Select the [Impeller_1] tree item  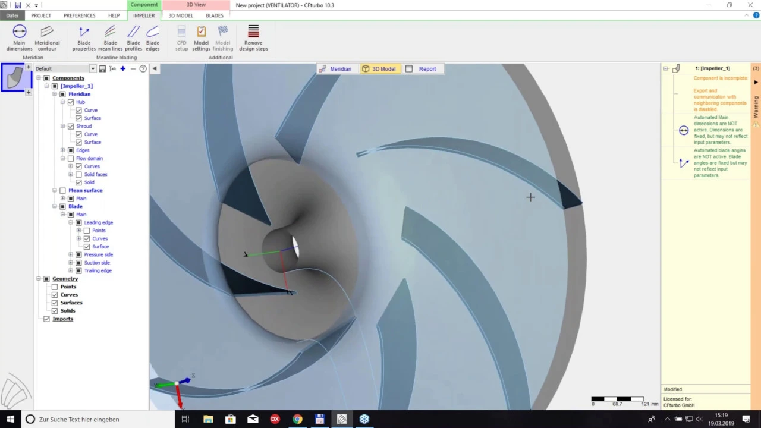76,86
